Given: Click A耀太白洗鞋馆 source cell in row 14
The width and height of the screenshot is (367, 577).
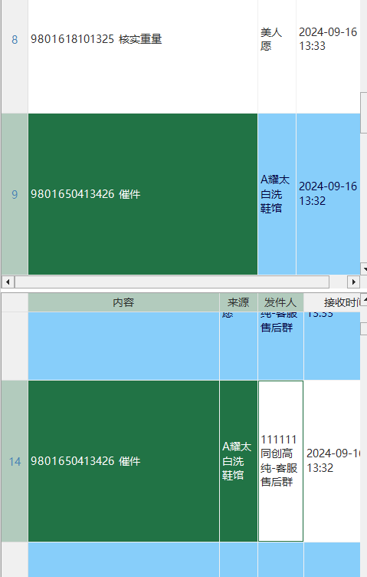Looking at the screenshot, I should tap(238, 461).
